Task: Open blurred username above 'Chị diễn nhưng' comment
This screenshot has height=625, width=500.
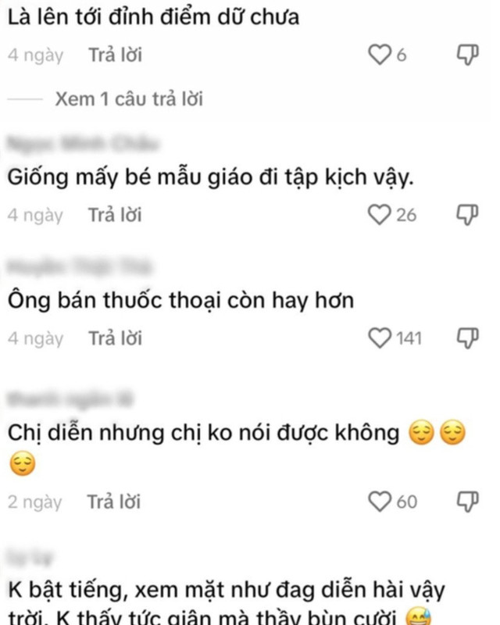Action: pos(70,399)
